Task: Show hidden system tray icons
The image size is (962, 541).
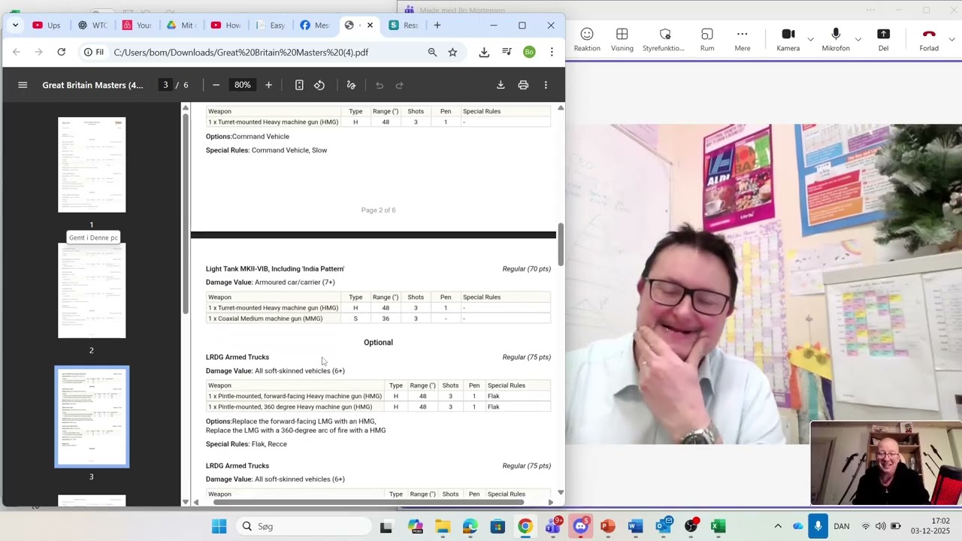Action: tap(778, 526)
